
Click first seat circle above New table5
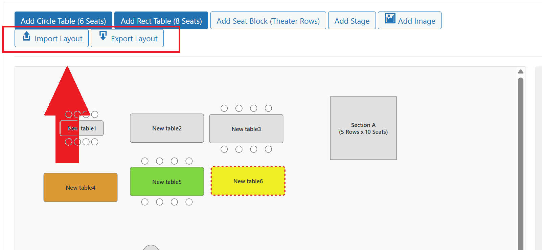click(145, 161)
